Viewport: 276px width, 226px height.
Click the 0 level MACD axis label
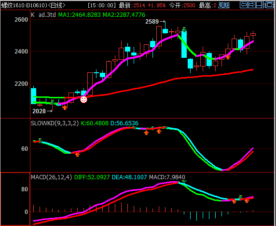coord(26,212)
